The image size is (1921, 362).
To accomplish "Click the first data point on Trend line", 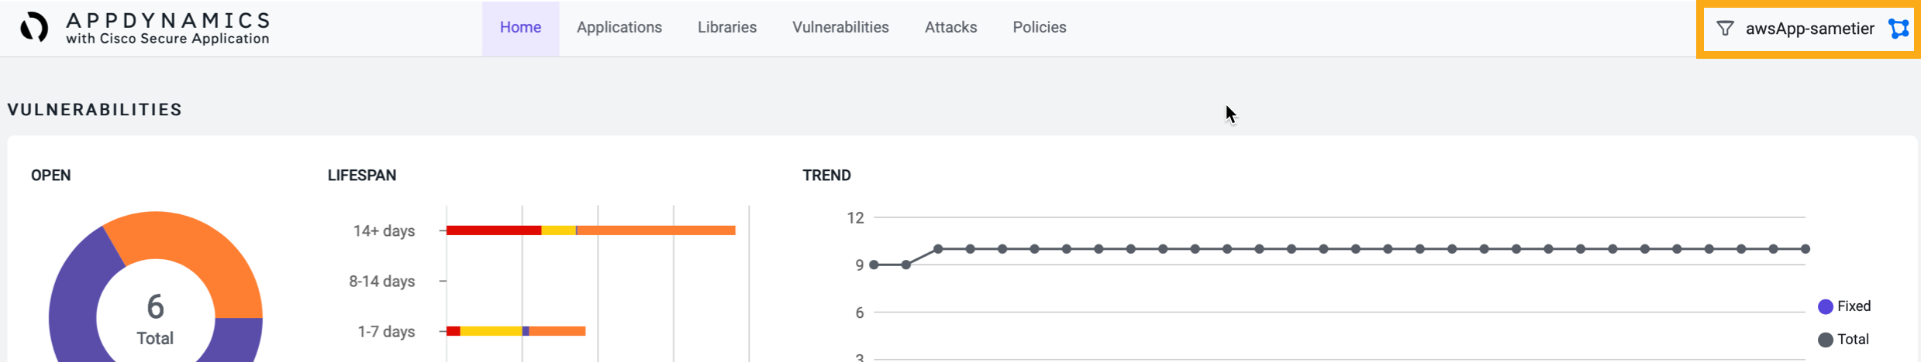I will [x=874, y=265].
